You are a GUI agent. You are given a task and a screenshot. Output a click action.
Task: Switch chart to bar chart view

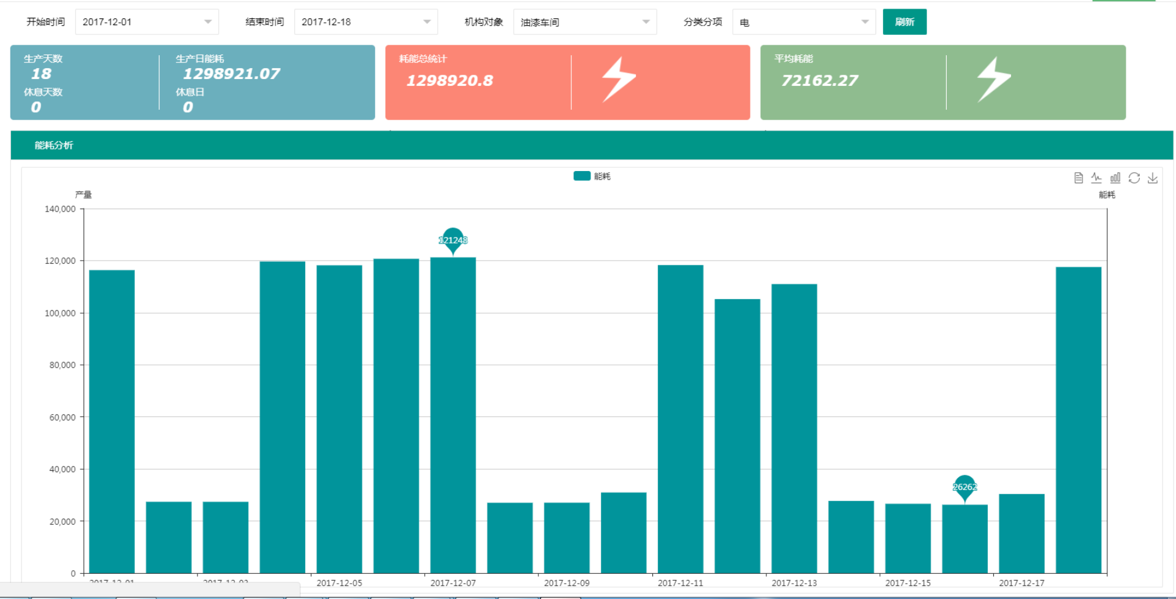pos(1115,178)
